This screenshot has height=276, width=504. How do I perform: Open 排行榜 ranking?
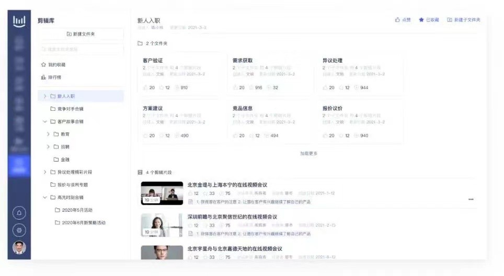[x=51, y=77]
